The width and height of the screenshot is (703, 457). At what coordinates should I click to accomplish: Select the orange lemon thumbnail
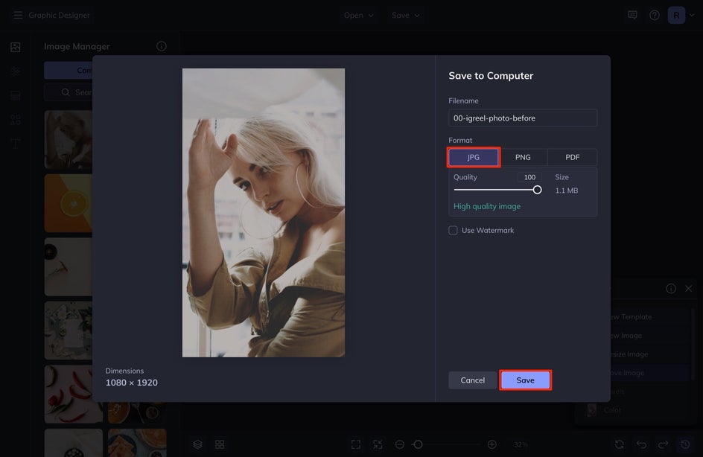coord(69,203)
